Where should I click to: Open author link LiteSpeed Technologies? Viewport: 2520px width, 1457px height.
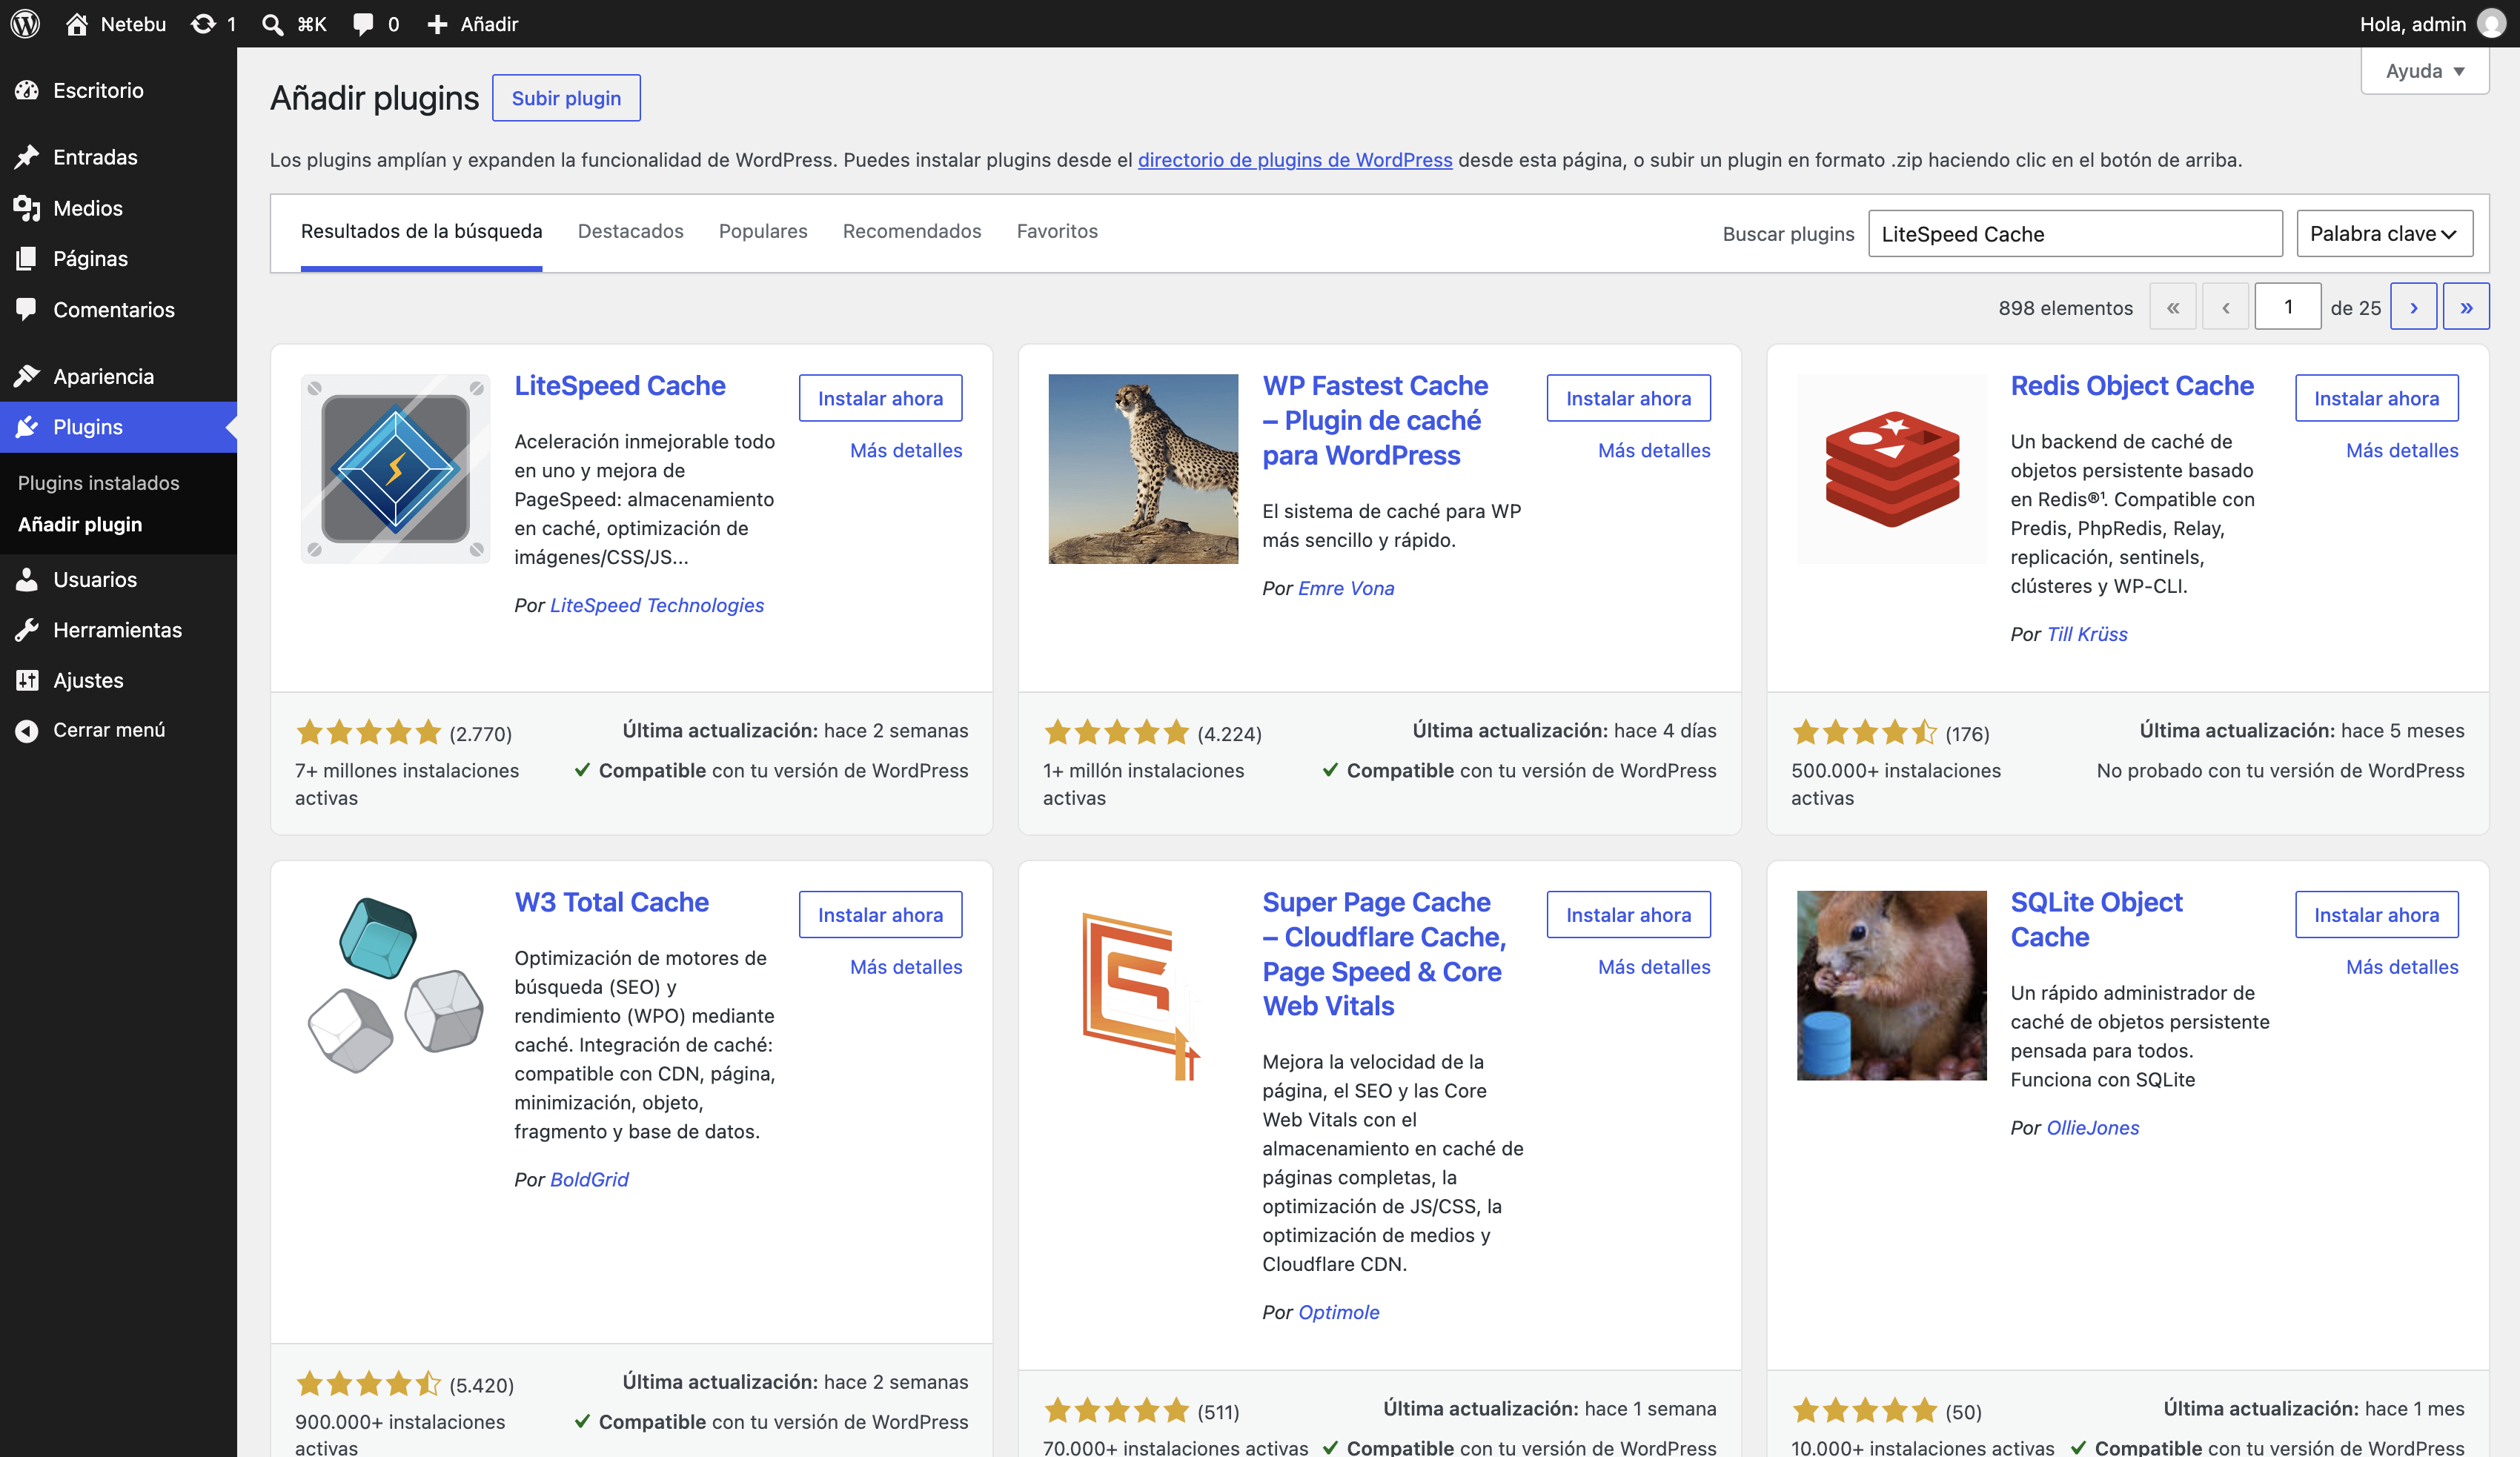click(x=657, y=605)
